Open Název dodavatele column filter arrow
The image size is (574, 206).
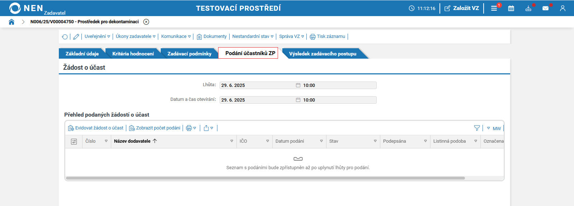pos(232,141)
